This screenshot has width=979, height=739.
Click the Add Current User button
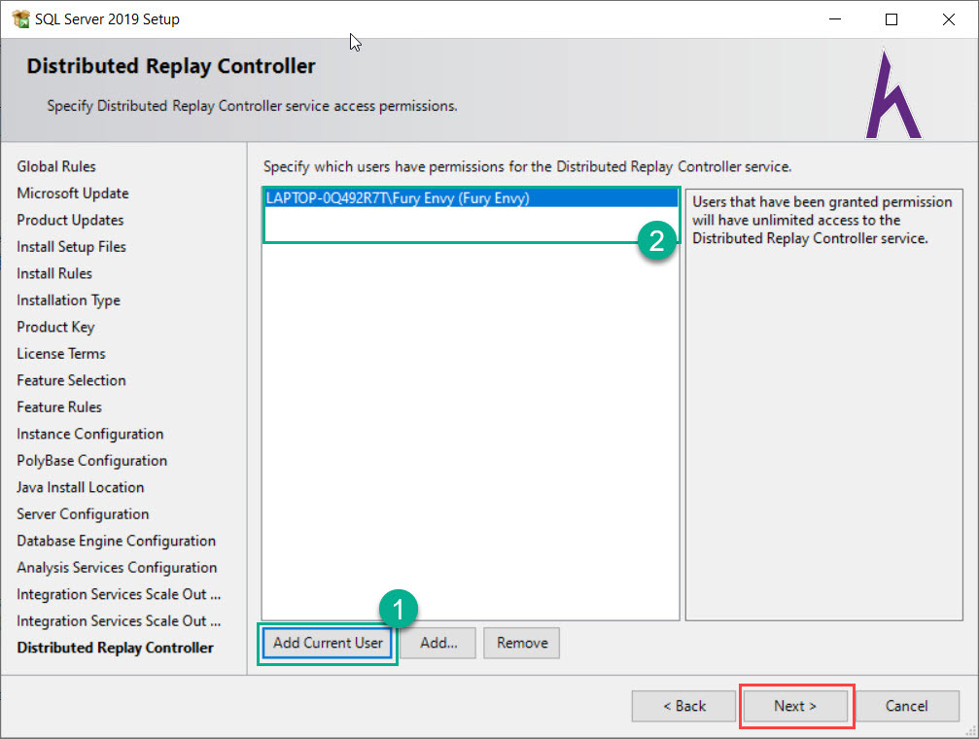pos(328,643)
